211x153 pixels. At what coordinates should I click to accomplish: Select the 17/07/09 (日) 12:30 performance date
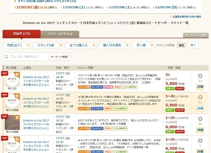[x=174, y=7]
